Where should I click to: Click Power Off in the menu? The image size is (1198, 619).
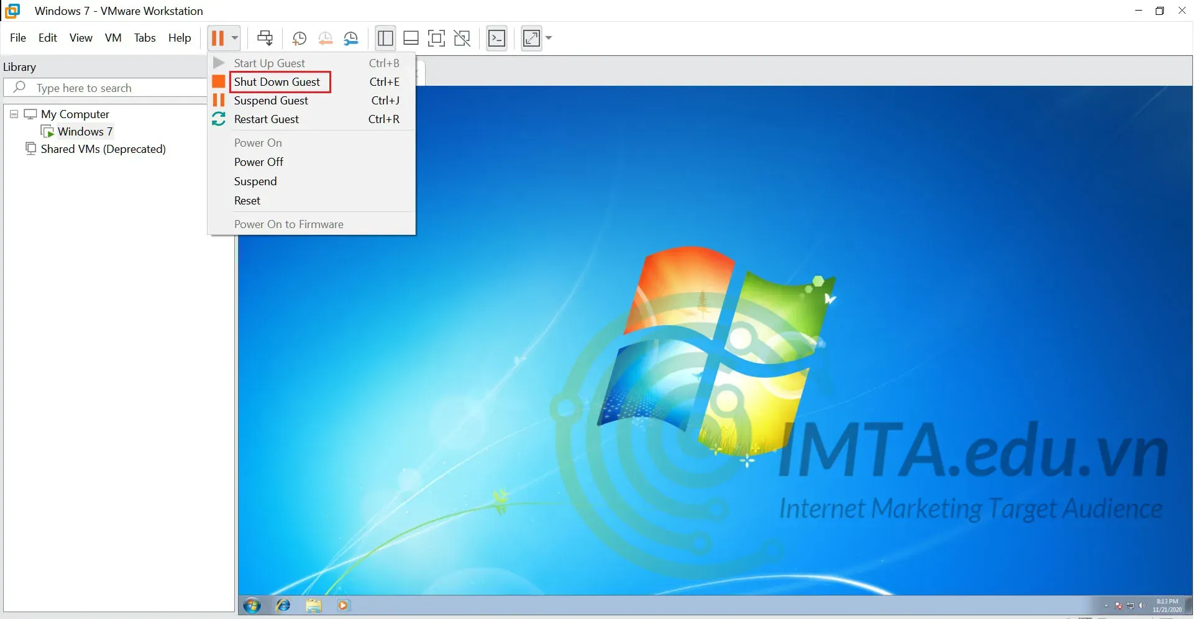coord(258,162)
